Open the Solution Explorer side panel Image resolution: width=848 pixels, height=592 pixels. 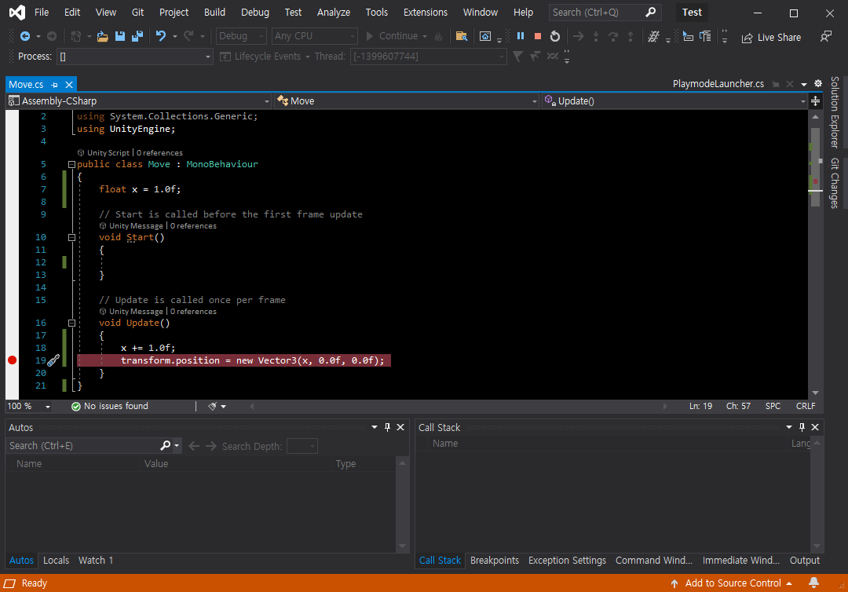tap(835, 112)
